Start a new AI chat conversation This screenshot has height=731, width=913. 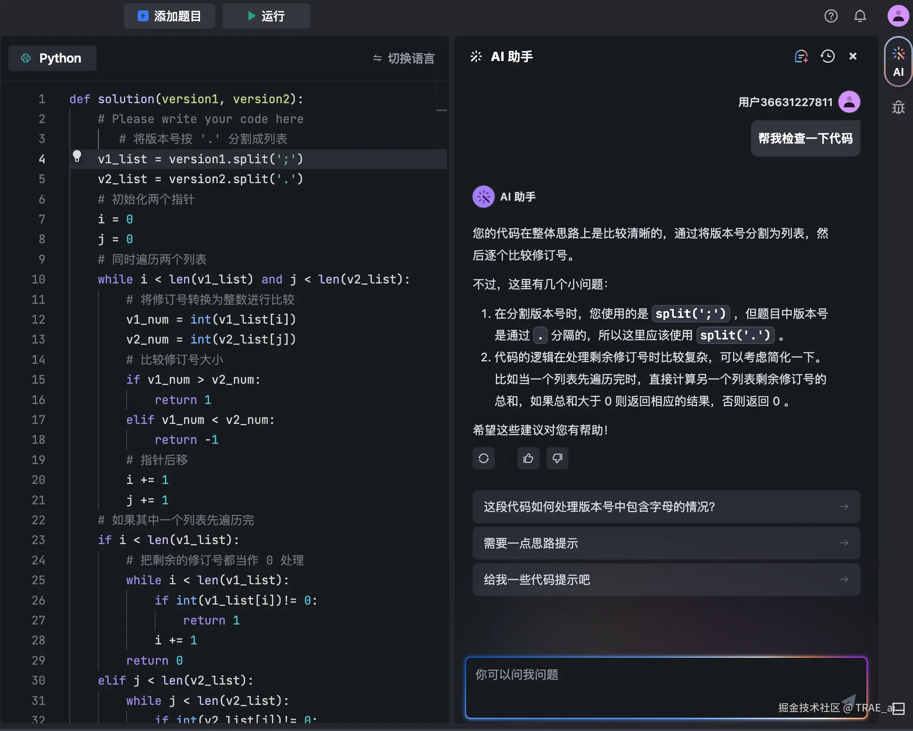801,56
